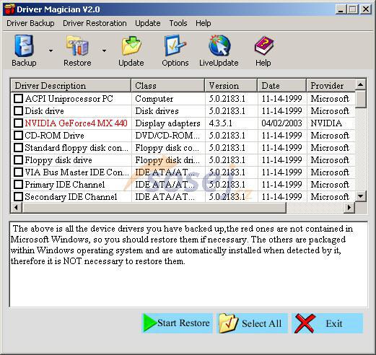Check the ACPI Uniprocessor PC checkbox
376x355 pixels.
[x=18, y=99]
